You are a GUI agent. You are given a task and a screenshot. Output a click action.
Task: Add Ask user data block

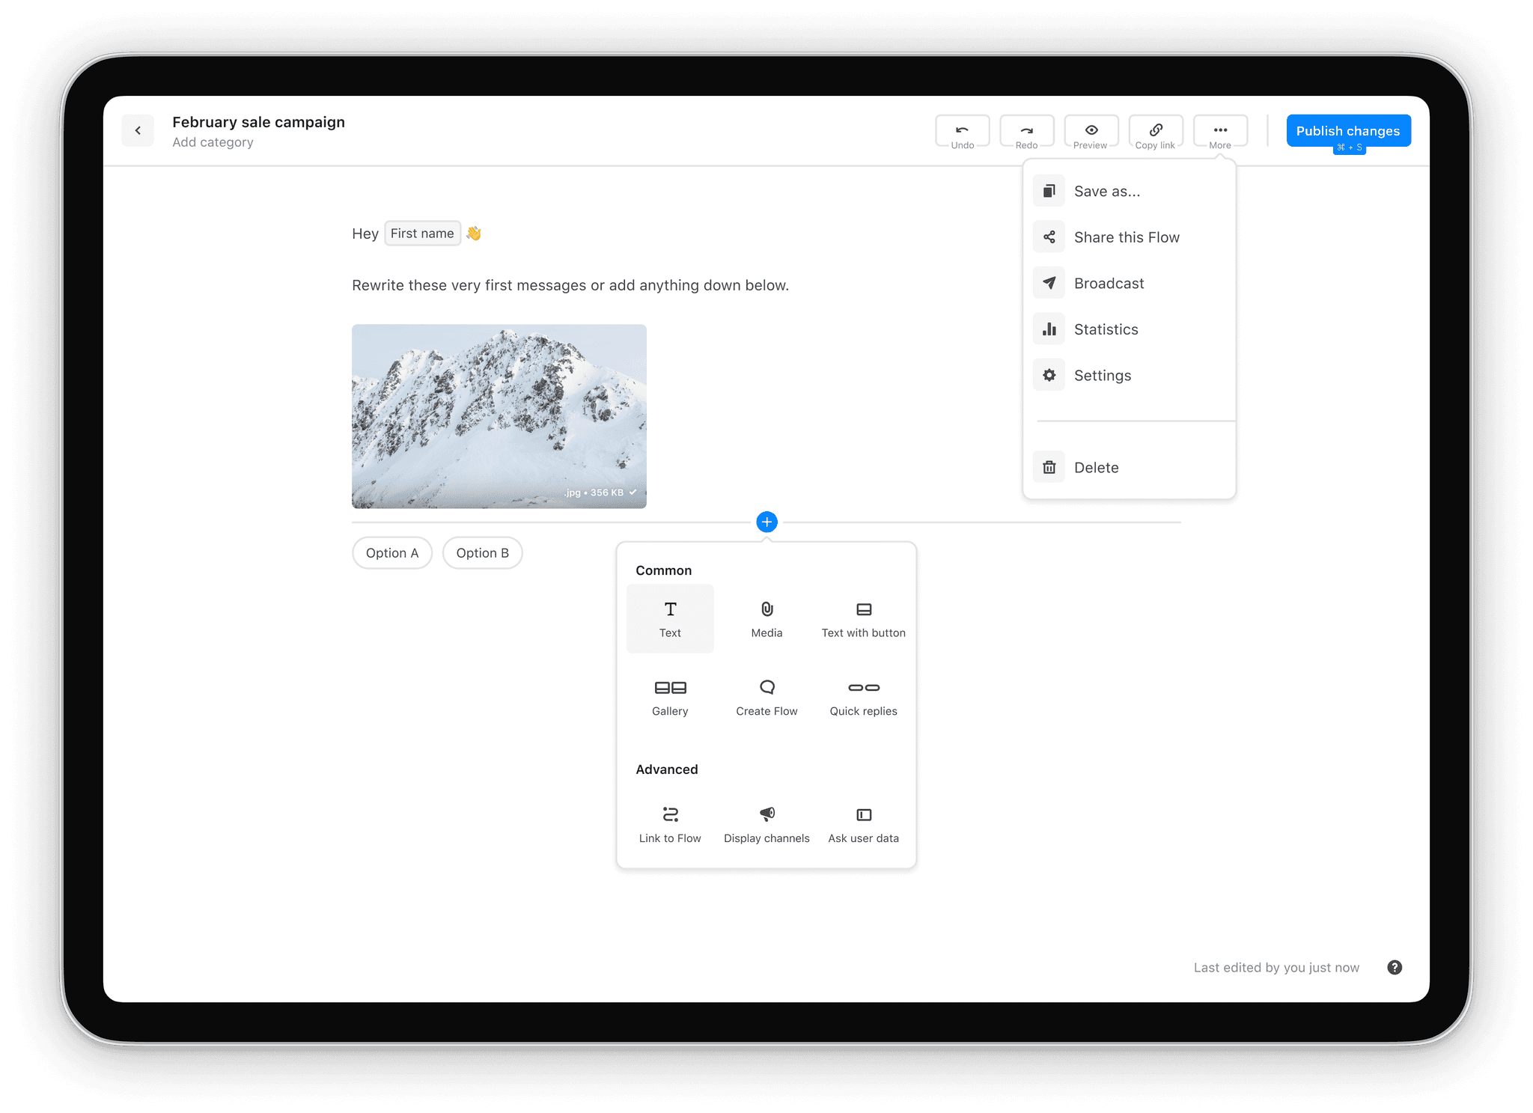863,824
